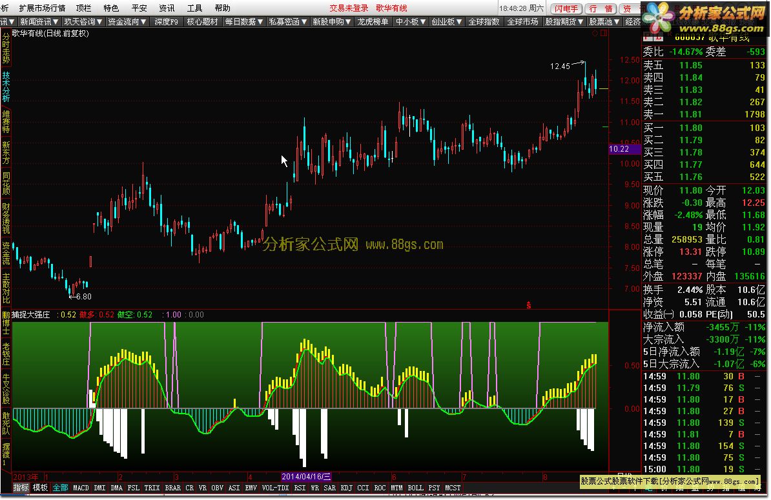771x500 pixels.
Task: Select the 主散对比 sidebar tab
Action: (6, 288)
